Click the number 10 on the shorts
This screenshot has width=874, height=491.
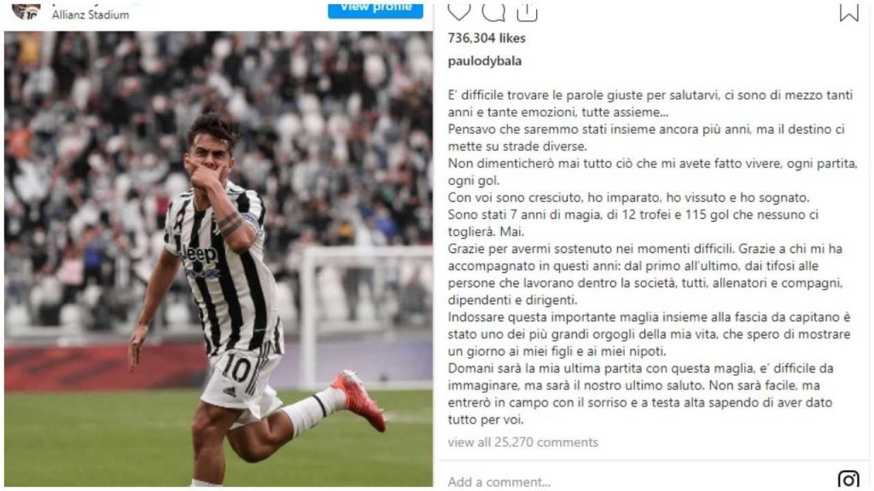pyautogui.click(x=236, y=367)
